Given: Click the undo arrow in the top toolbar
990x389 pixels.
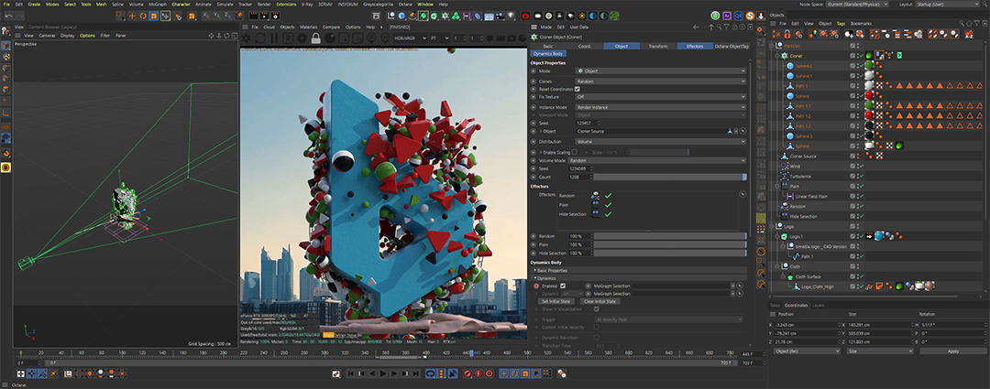Looking at the screenshot, I should click(7, 16).
